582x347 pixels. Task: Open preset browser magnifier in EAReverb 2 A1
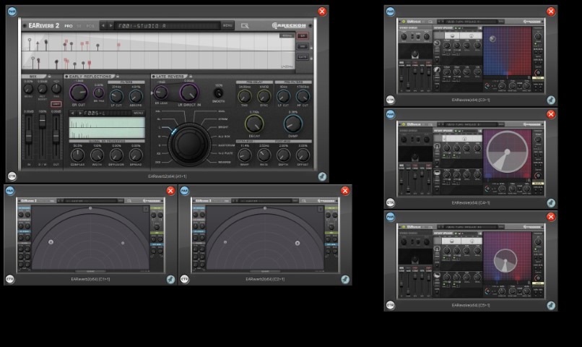tap(245, 25)
